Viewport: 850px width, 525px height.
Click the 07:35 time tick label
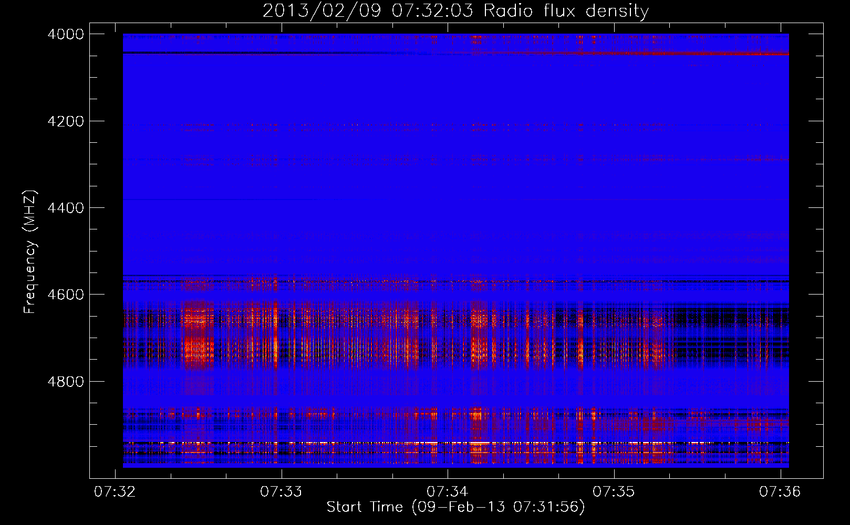[614, 491]
